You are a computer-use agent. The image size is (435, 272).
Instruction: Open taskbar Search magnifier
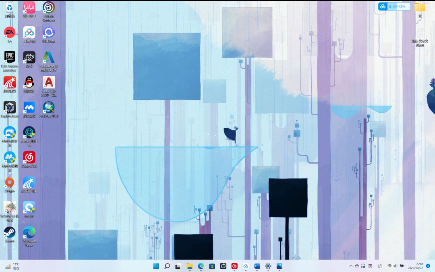167,266
